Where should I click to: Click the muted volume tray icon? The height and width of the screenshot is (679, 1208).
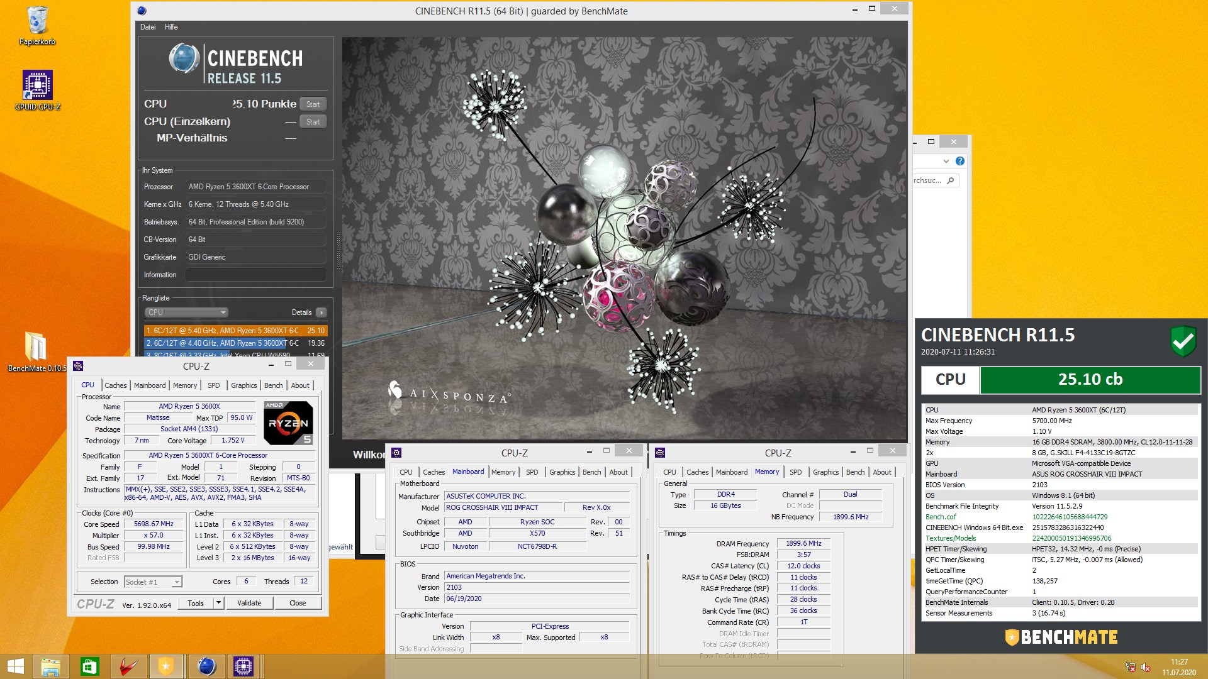(x=1146, y=667)
